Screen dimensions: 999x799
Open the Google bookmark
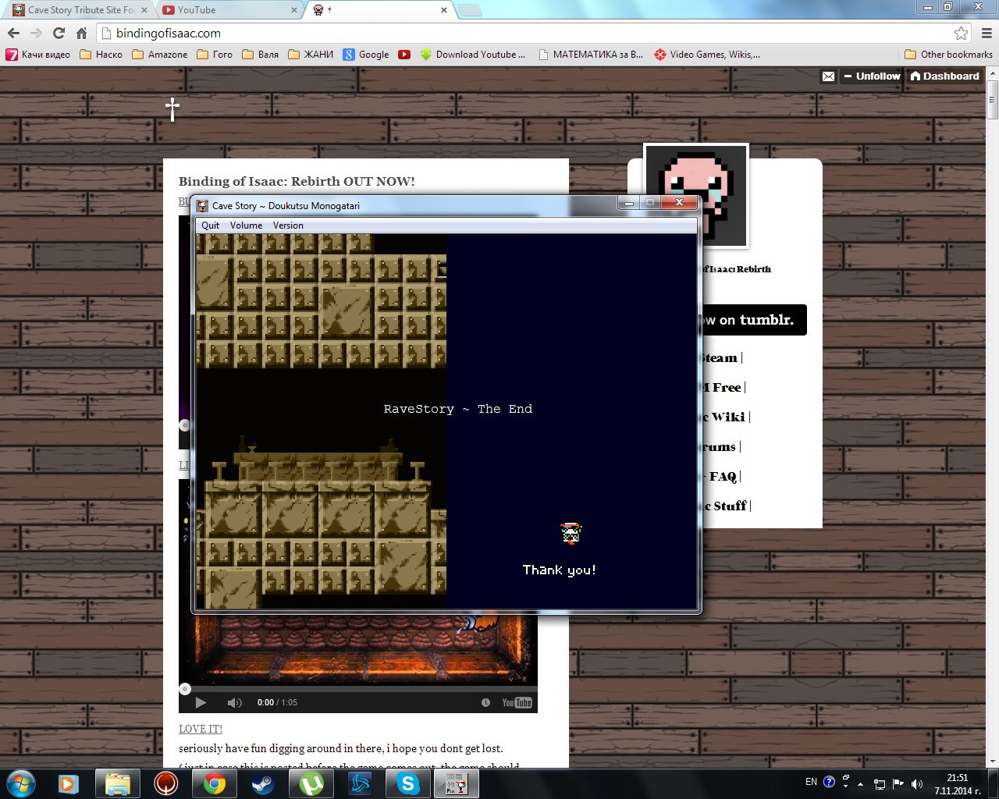(366, 55)
